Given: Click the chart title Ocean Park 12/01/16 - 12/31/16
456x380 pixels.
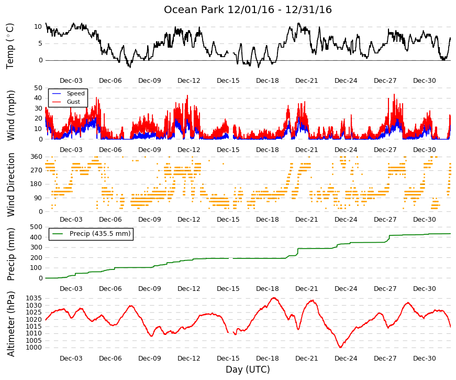Looking at the screenshot, I should (248, 9).
